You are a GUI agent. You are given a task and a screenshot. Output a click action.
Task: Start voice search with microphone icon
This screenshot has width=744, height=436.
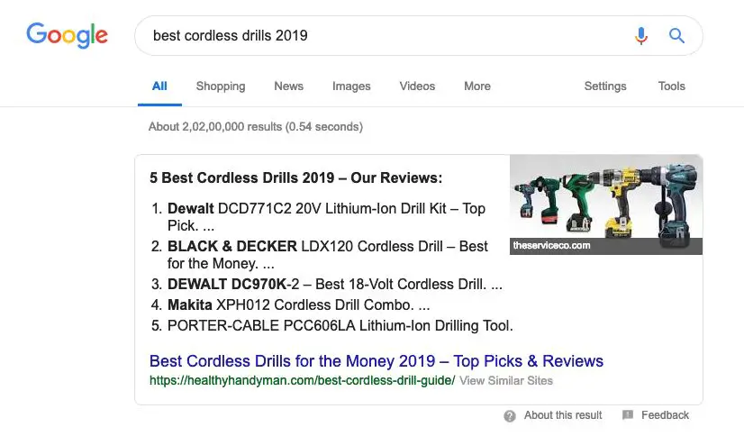(x=641, y=35)
